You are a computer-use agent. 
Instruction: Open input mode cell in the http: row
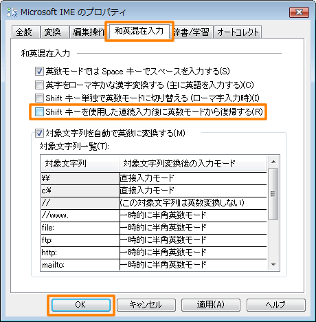[x=193, y=253]
